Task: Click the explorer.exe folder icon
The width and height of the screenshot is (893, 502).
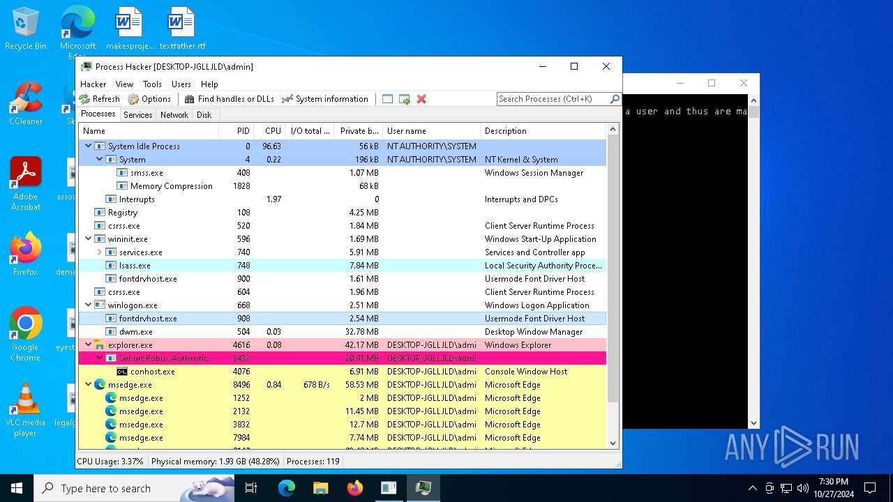Action: [x=100, y=345]
